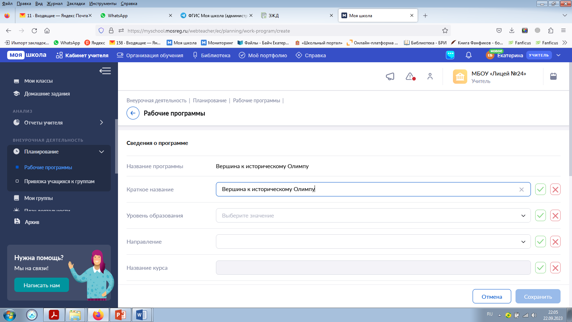Switch to Яндекс Почта browser tab
This screenshot has height=322, width=572.
pyautogui.click(x=55, y=15)
